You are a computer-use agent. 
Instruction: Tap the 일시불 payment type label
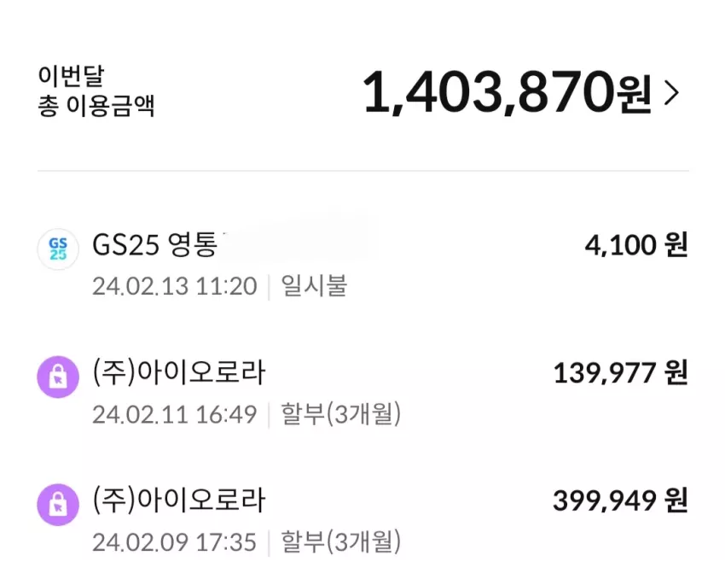314,285
